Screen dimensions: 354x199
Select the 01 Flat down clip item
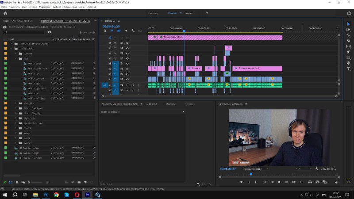click(x=35, y=63)
